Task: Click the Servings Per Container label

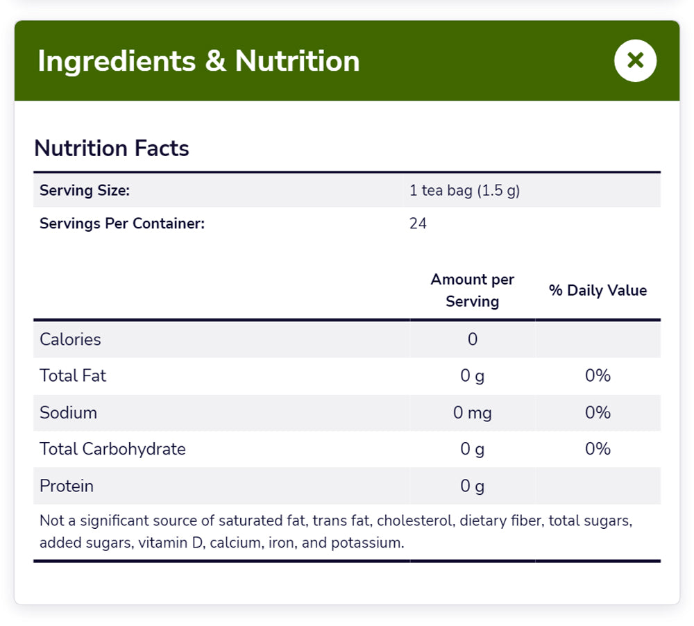Action: coord(122,223)
